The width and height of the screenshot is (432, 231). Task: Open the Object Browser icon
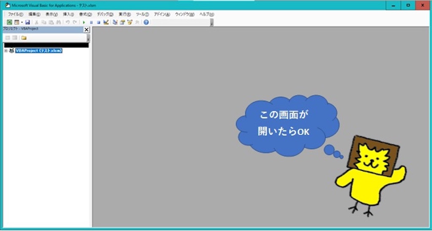130,22
